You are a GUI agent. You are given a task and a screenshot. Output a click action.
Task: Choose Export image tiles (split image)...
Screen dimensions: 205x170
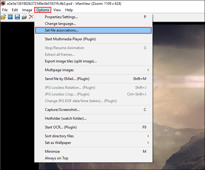pos(93,61)
